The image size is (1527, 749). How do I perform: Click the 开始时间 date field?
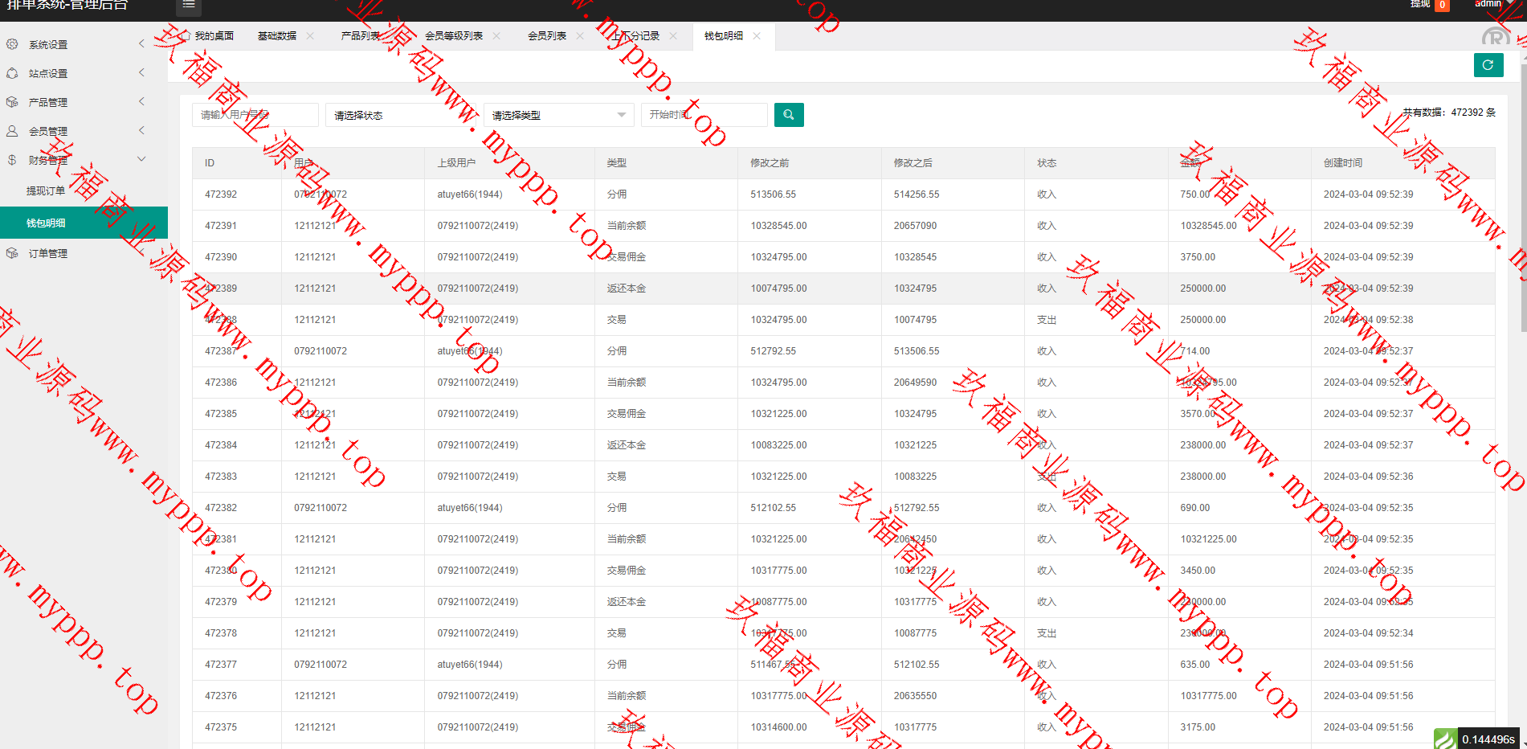[x=704, y=115]
